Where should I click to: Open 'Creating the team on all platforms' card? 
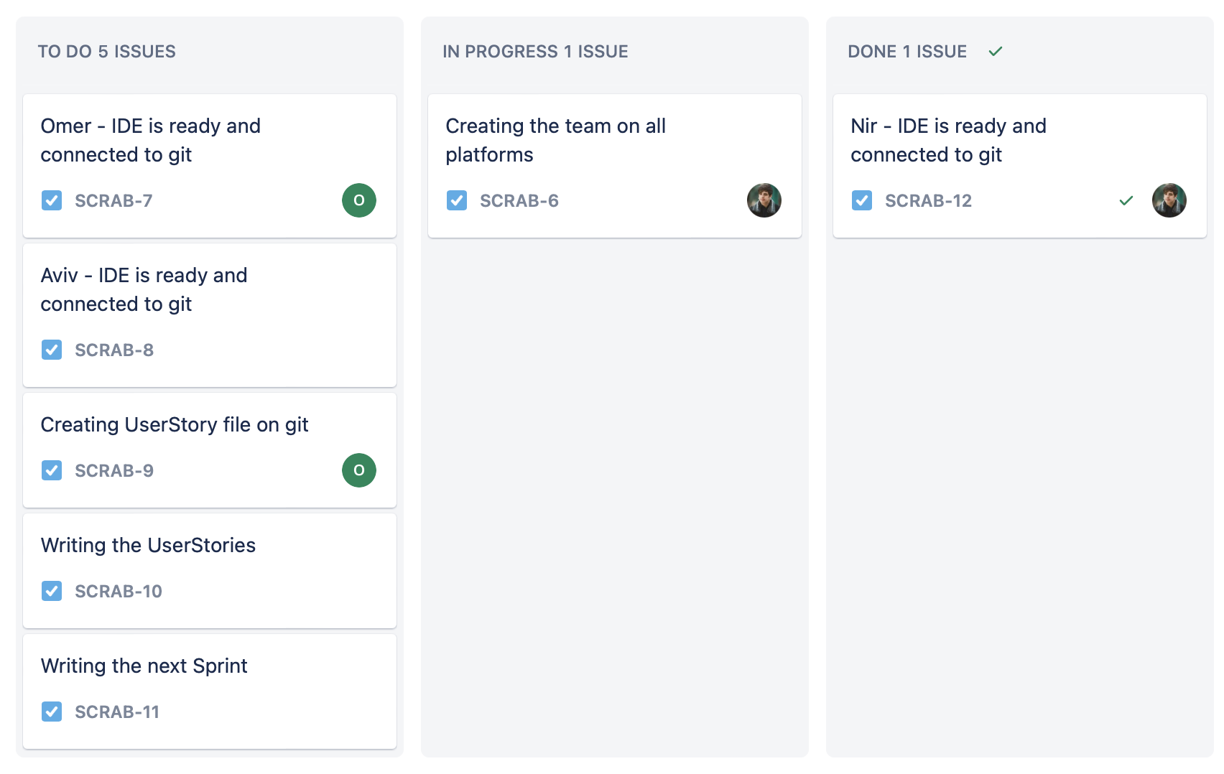click(x=555, y=140)
